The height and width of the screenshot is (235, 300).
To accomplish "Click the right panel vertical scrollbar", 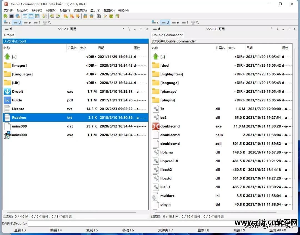I will point(295,114).
